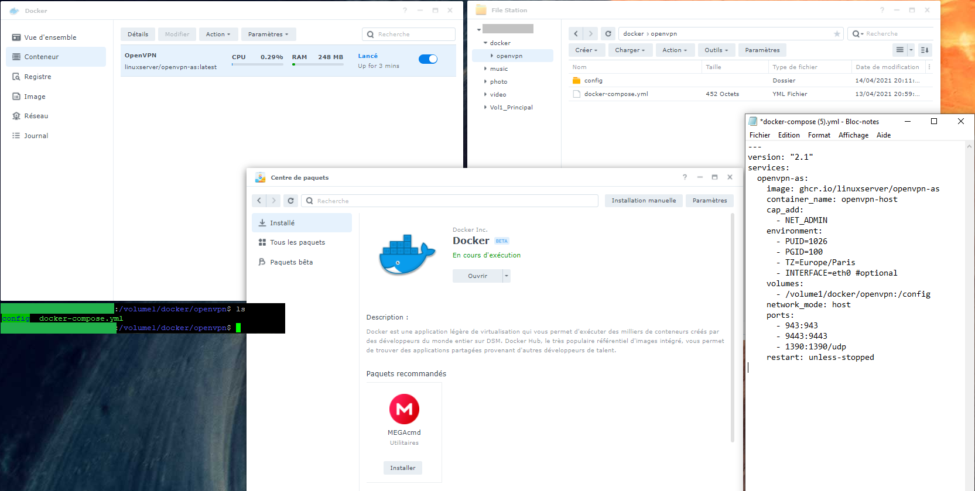Sort by Date de modification column

[x=888, y=67]
